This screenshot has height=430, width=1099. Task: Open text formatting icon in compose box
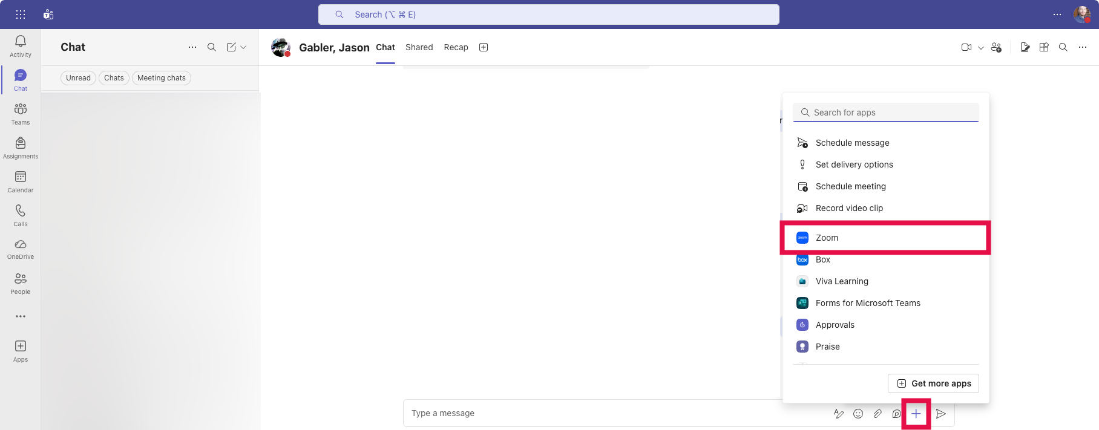[x=839, y=414]
